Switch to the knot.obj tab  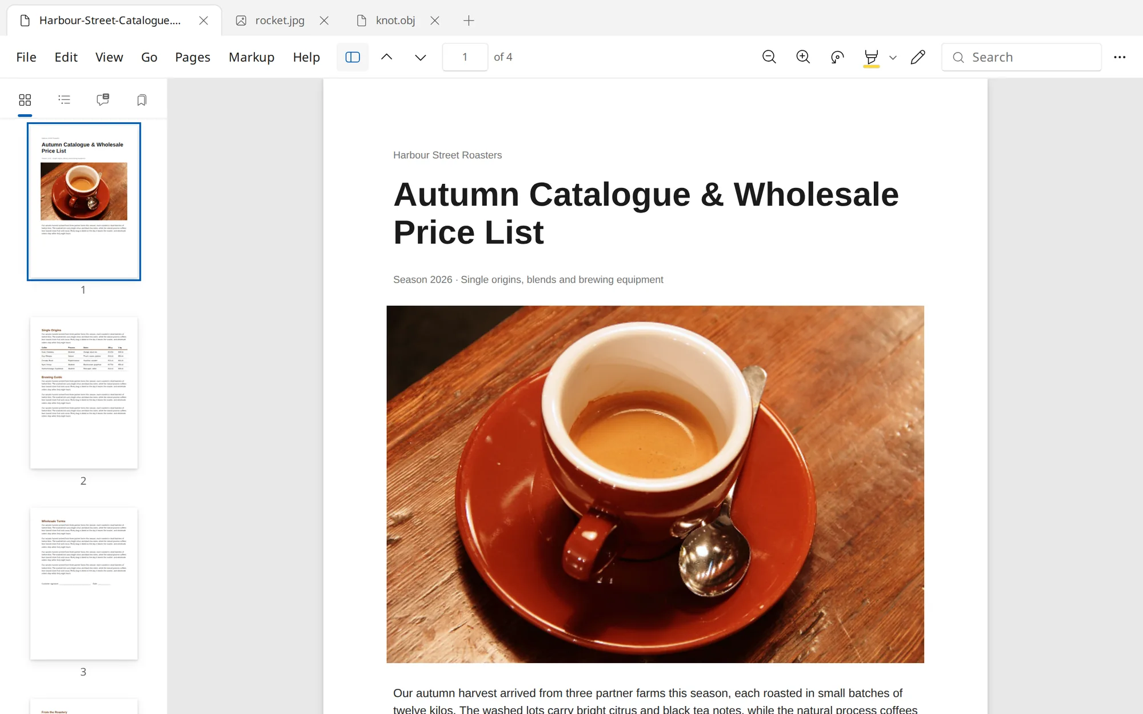pos(395,21)
